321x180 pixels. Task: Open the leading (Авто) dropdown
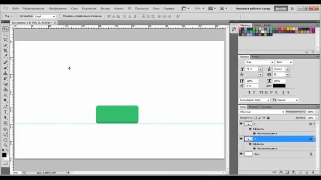point(288,69)
